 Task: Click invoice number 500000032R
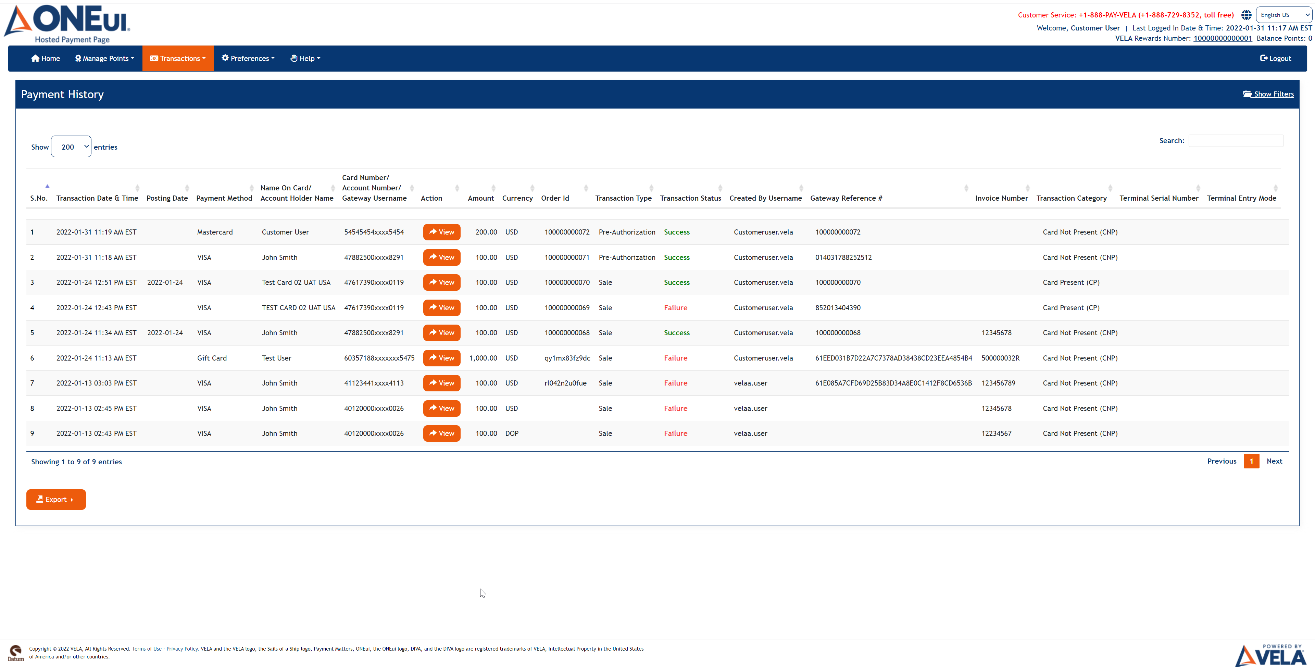click(1000, 358)
